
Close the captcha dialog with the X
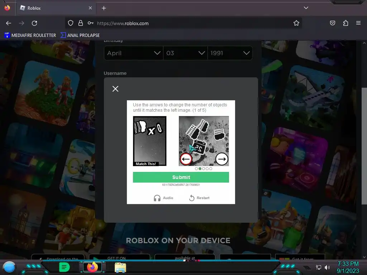tap(115, 89)
